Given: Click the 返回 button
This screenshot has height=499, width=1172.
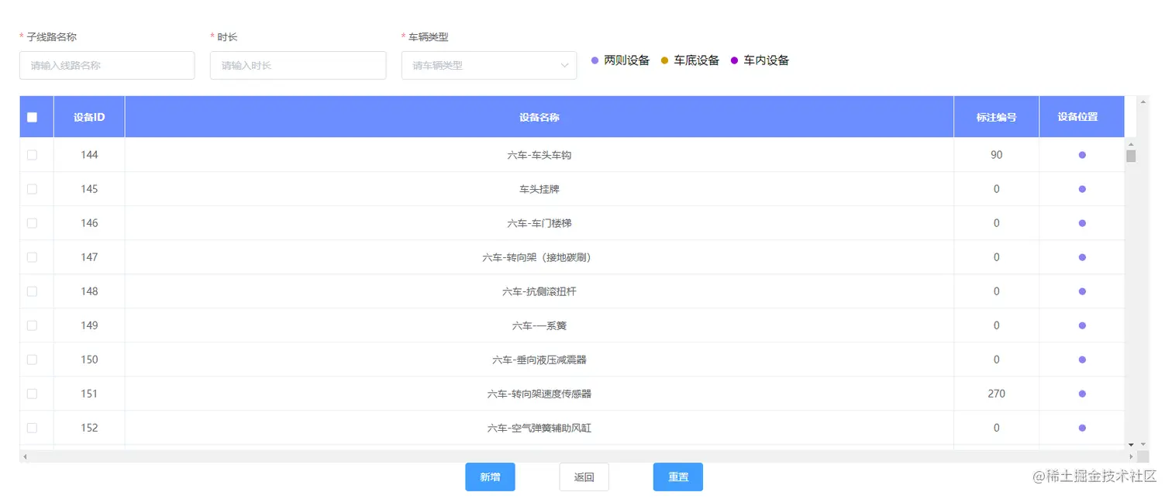Looking at the screenshot, I should [x=584, y=477].
